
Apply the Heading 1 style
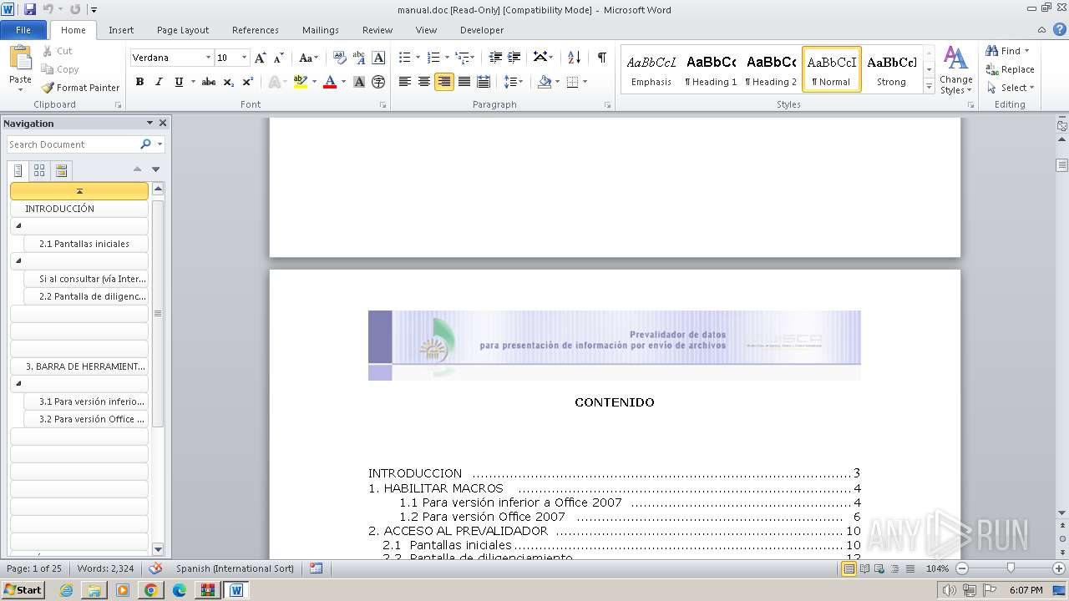pos(712,69)
